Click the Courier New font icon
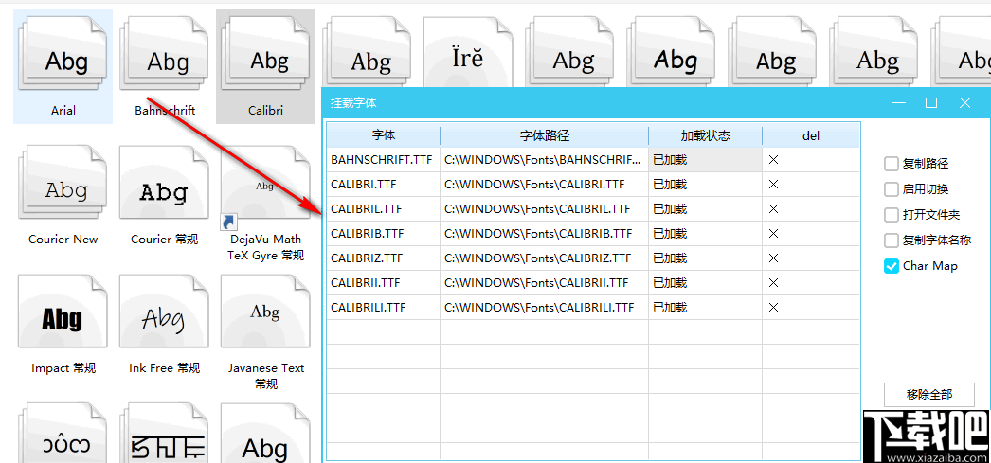Screen dimensions: 991x463 63,183
